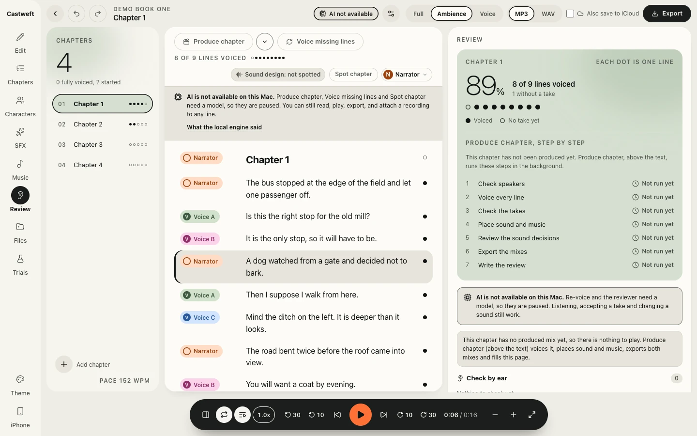Screen dimensions: 697x436
Task: Open the Trials sidebar section
Action: pyautogui.click(x=20, y=265)
